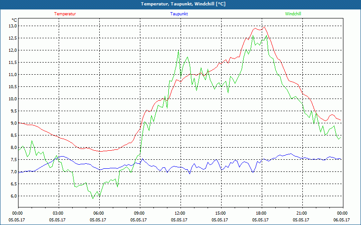Click the 6,5 y-axis value
The width and height of the screenshot is (361, 225).
14,184
